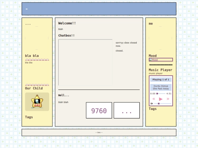Click the 'Music Player' heading

(161, 70)
